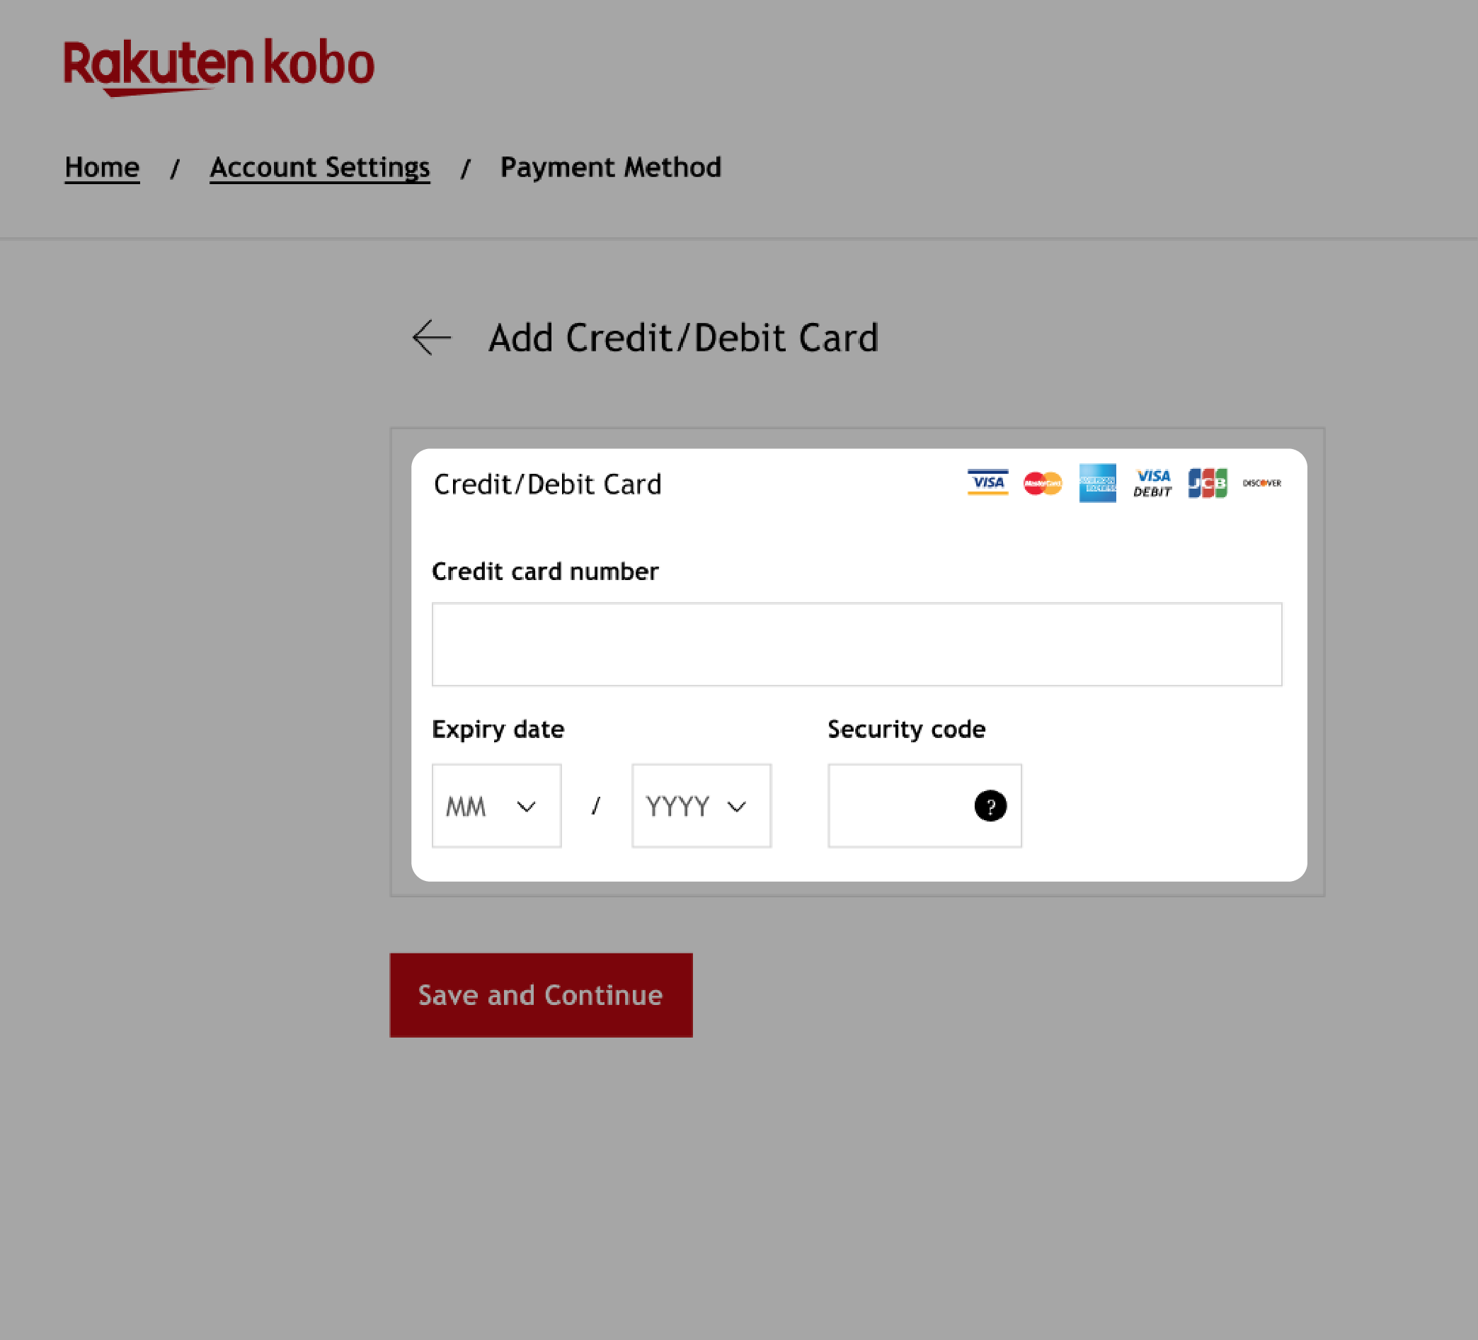The image size is (1478, 1340).
Task: Open the MM month selector
Action: point(494,804)
